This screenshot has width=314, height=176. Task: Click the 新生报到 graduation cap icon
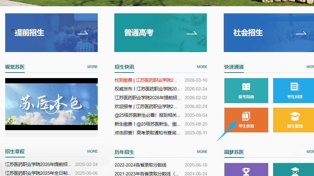pyautogui.click(x=295, y=116)
